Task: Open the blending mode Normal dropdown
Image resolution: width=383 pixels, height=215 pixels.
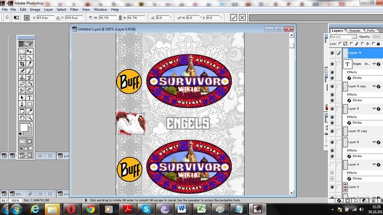Action: pyautogui.click(x=343, y=37)
